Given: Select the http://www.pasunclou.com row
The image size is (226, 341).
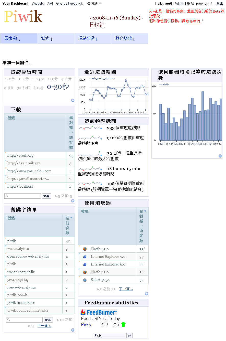Looking at the screenshot, I should click(40, 171).
